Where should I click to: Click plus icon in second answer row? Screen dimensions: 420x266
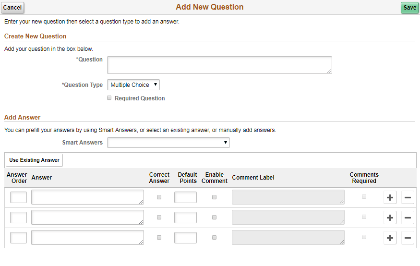(390, 218)
